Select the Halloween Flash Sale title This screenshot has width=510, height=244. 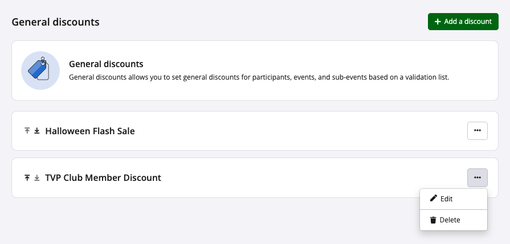pos(89,131)
